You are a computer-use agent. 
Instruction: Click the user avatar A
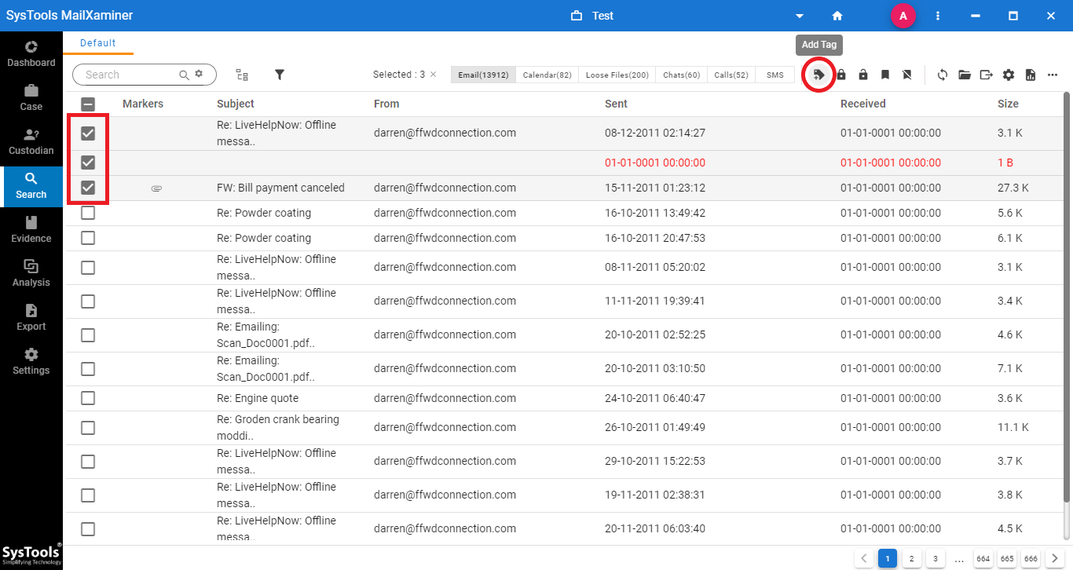pos(903,16)
